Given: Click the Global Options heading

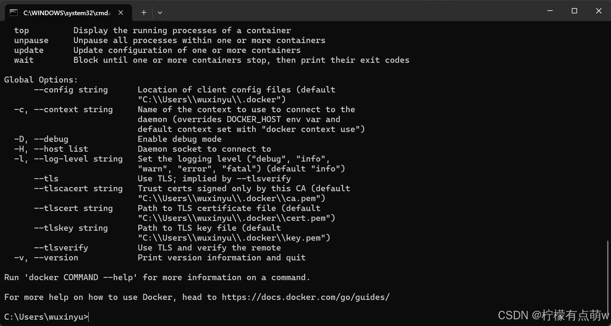Looking at the screenshot, I should 41,79.
